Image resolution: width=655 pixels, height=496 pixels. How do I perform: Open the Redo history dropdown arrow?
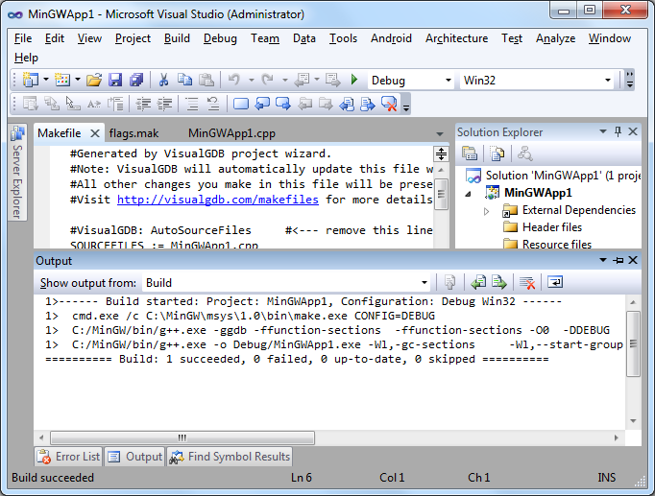[x=285, y=80]
